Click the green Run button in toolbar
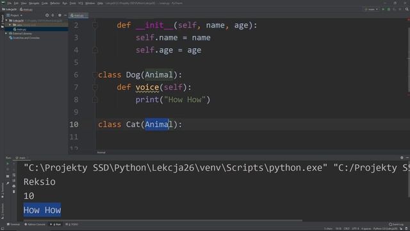The image size is (410, 231). (x=383, y=10)
